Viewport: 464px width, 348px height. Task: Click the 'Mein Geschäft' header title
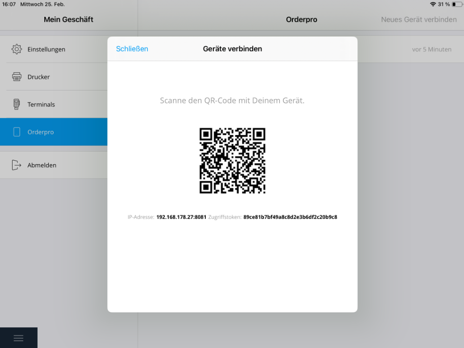[x=68, y=20]
